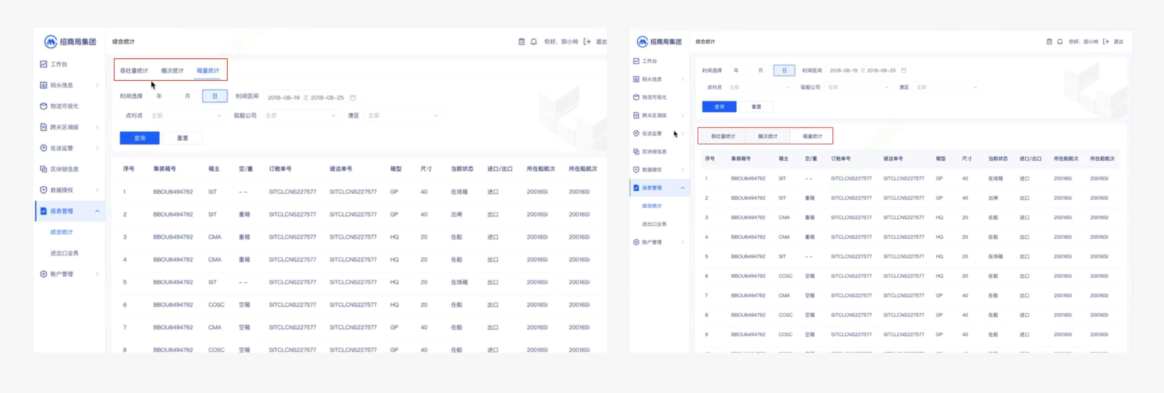Open the 港区 dropdown in right screen
Image resolution: width=1164 pixels, height=393 pixels.
point(947,87)
